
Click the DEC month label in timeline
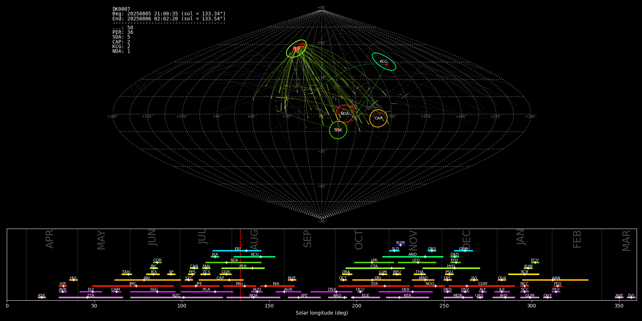pyautogui.click(x=467, y=240)
